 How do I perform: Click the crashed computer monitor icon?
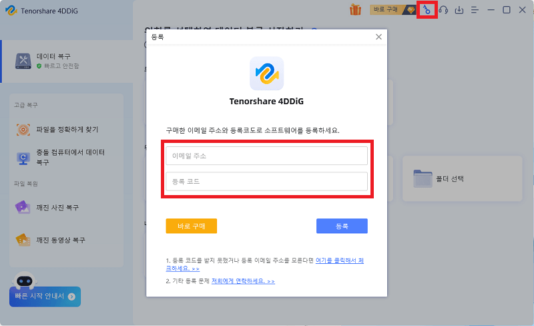tap(23, 158)
